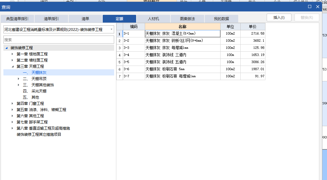Select the 定额 tab

(119, 19)
